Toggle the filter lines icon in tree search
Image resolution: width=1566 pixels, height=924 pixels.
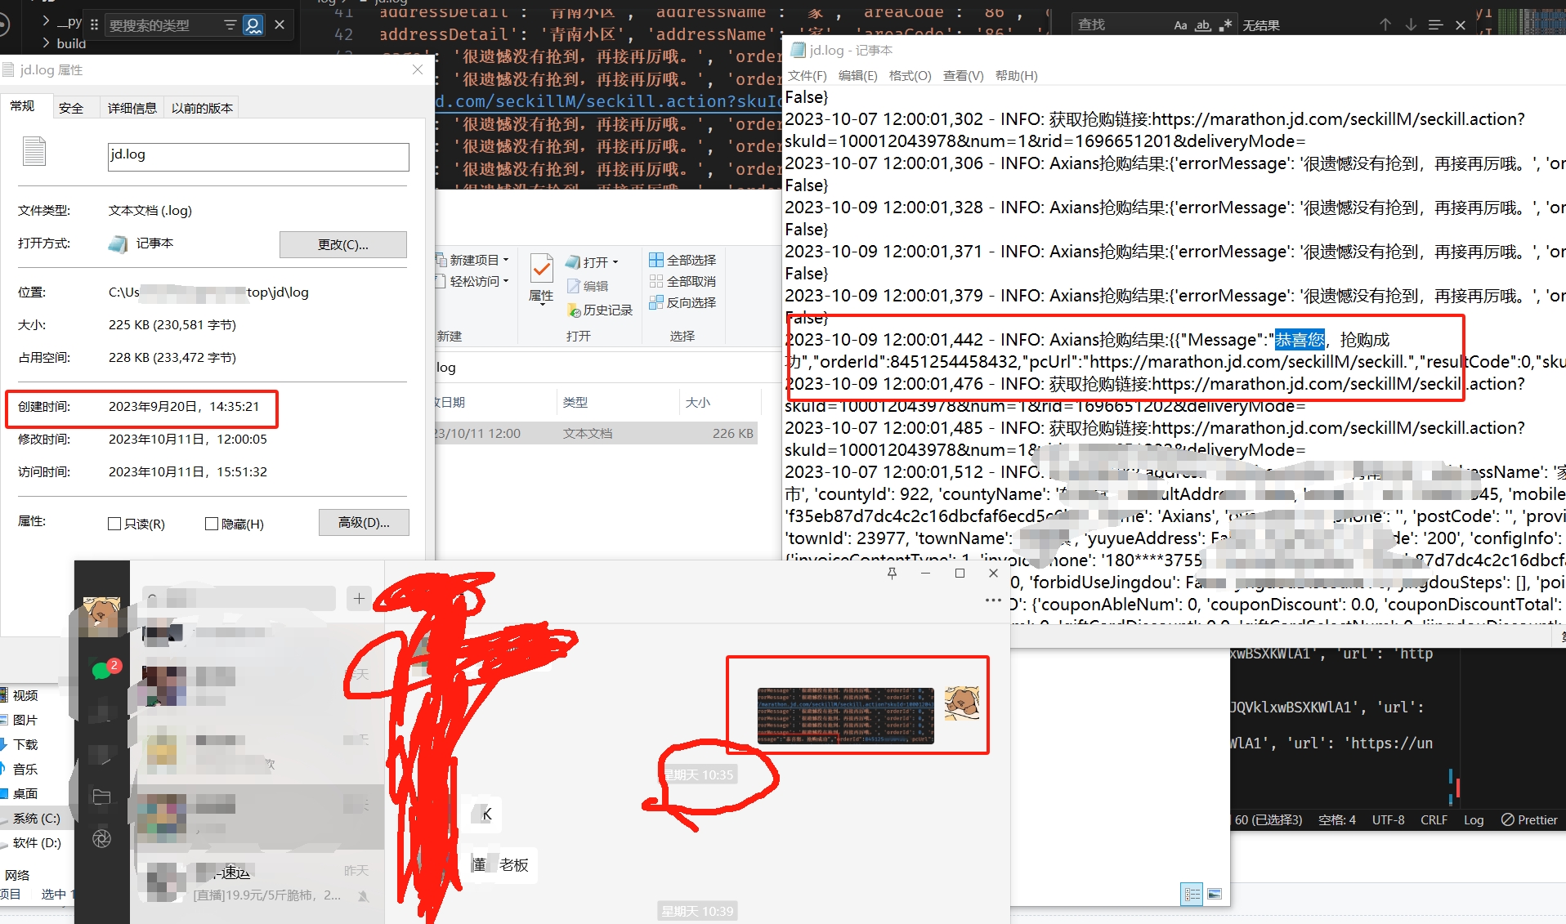(x=230, y=25)
